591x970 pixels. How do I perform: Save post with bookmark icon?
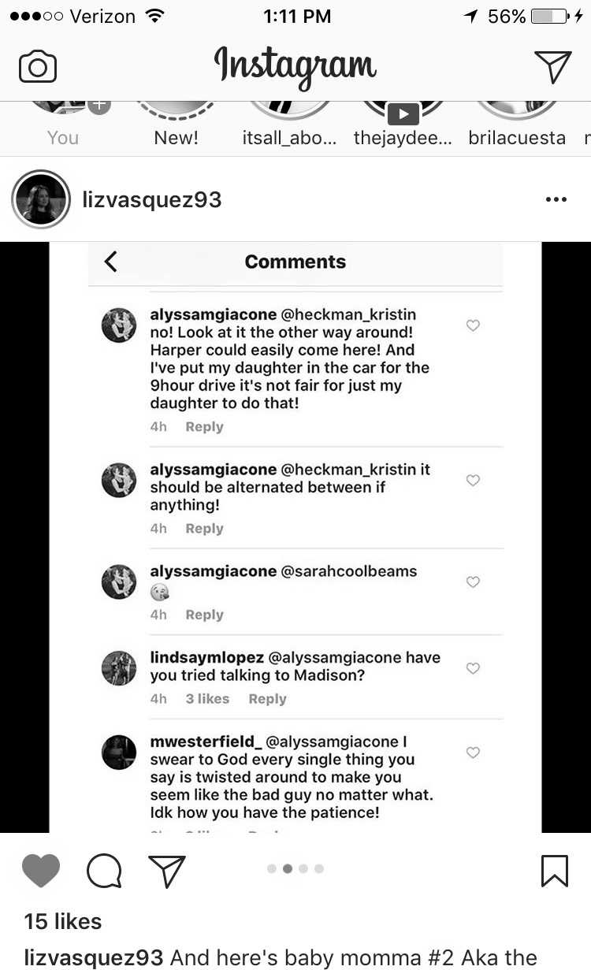555,871
